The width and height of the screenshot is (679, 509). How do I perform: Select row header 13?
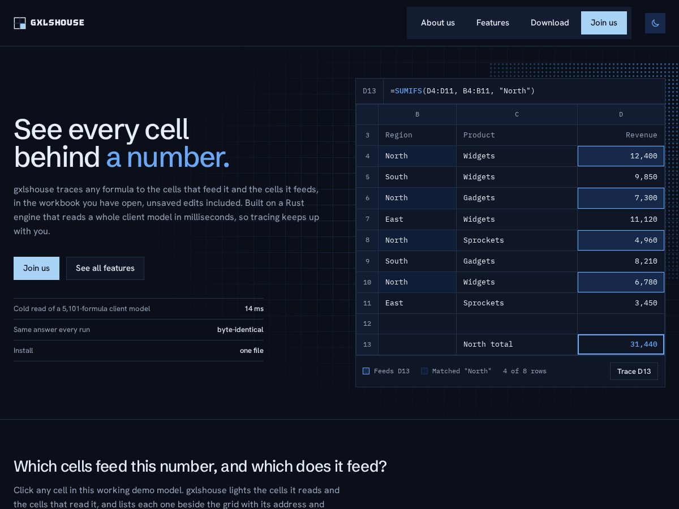(367, 344)
